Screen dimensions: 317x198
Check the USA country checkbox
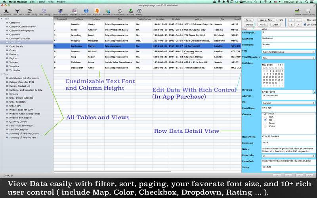click(x=265, y=117)
